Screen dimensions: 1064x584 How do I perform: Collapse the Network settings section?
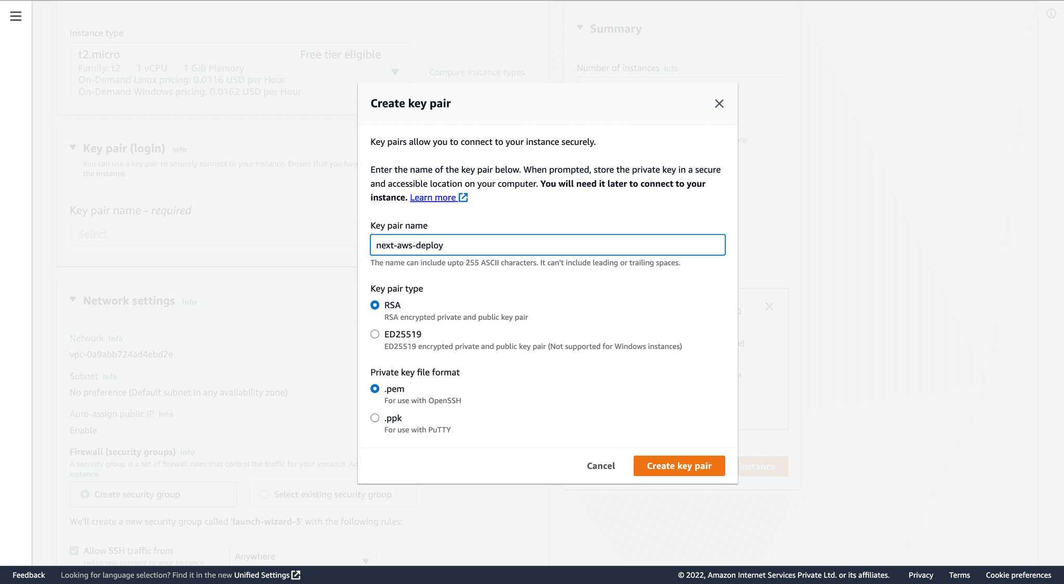pos(73,300)
